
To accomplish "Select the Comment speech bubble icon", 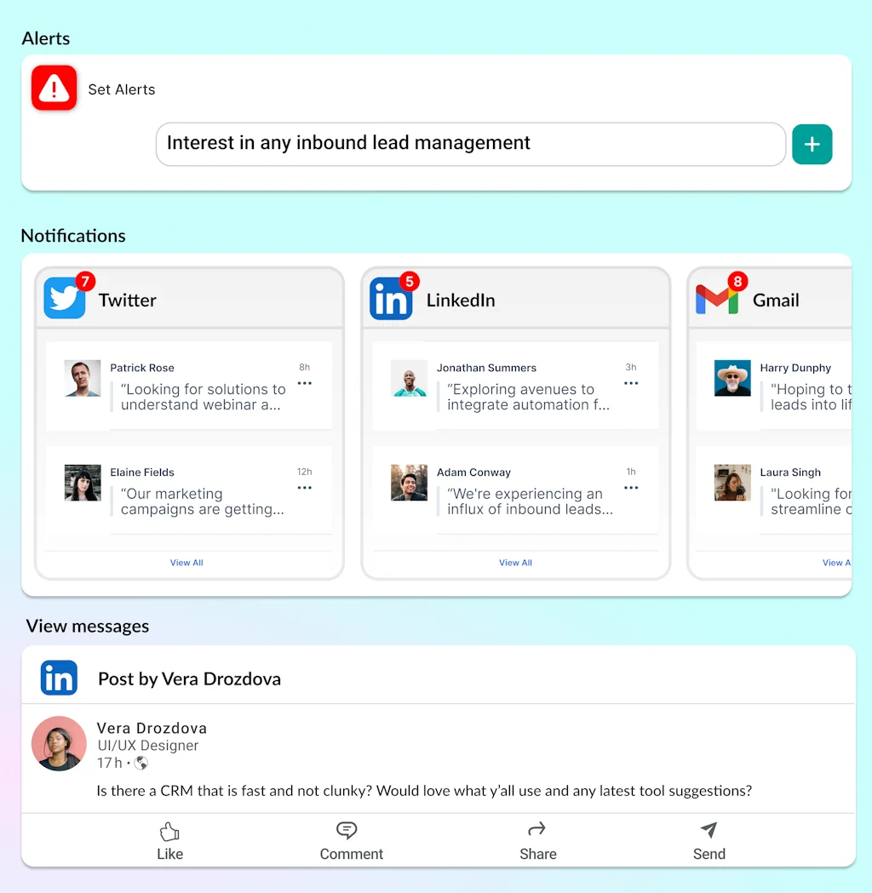I will point(347,830).
